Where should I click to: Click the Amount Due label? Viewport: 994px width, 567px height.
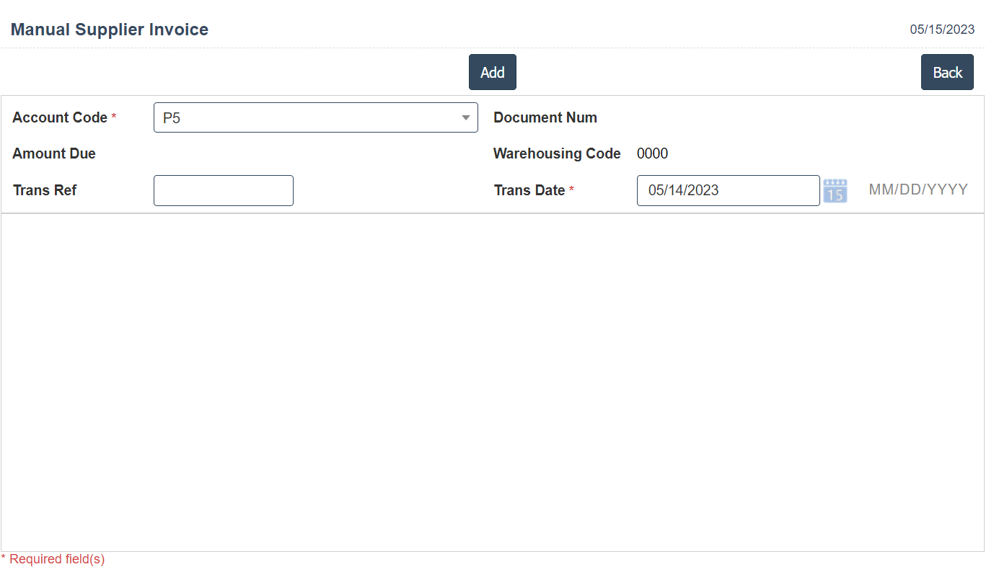(54, 153)
